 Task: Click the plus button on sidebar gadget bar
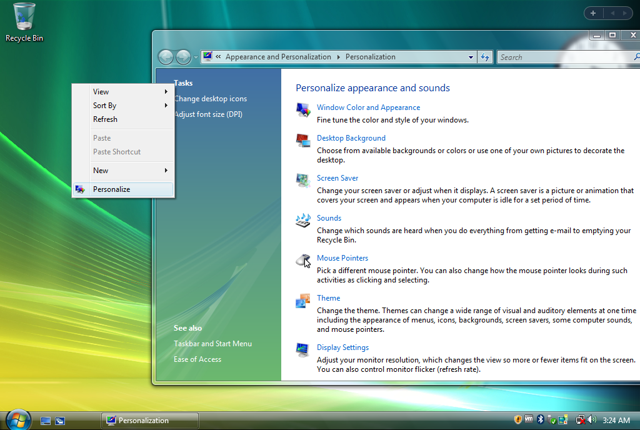(593, 13)
